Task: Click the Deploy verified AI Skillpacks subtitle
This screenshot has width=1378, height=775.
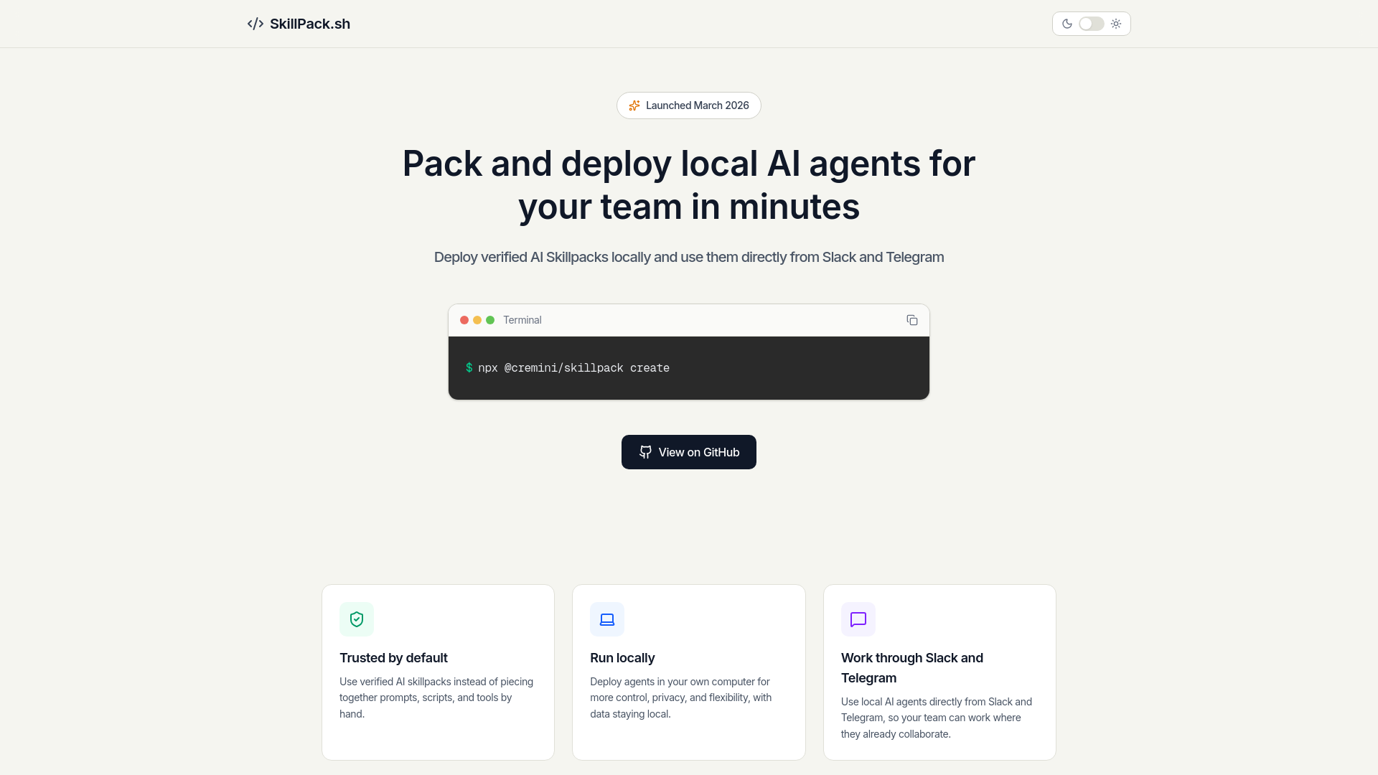Action: coord(689,257)
